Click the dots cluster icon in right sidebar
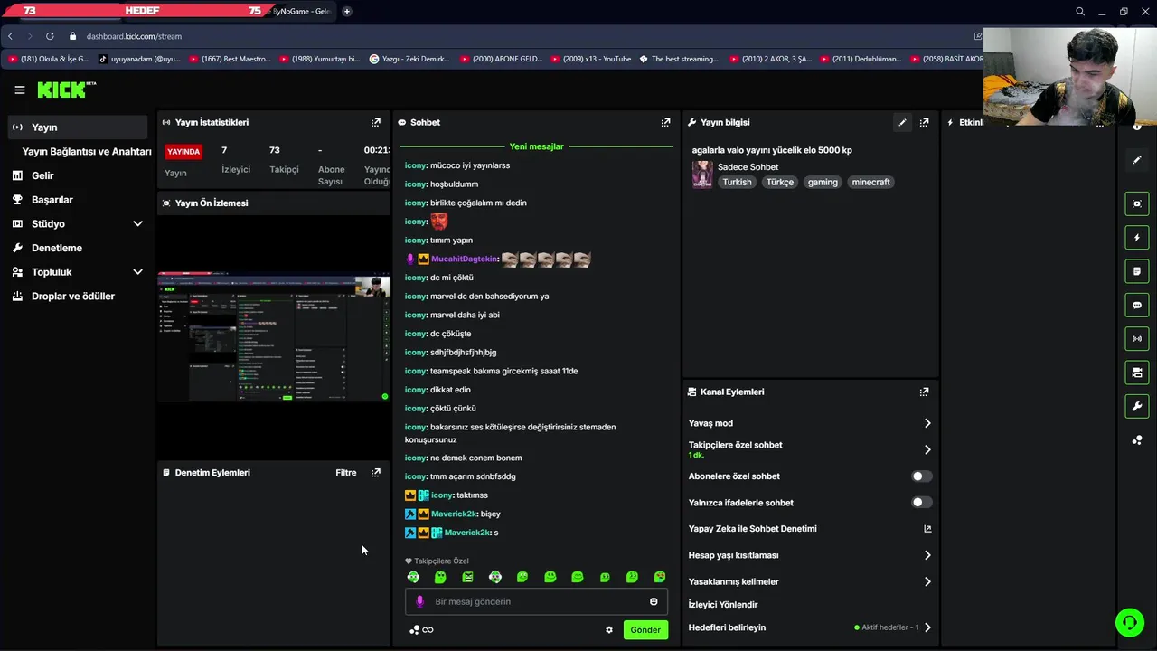This screenshot has height=651, width=1157. (x=1137, y=440)
